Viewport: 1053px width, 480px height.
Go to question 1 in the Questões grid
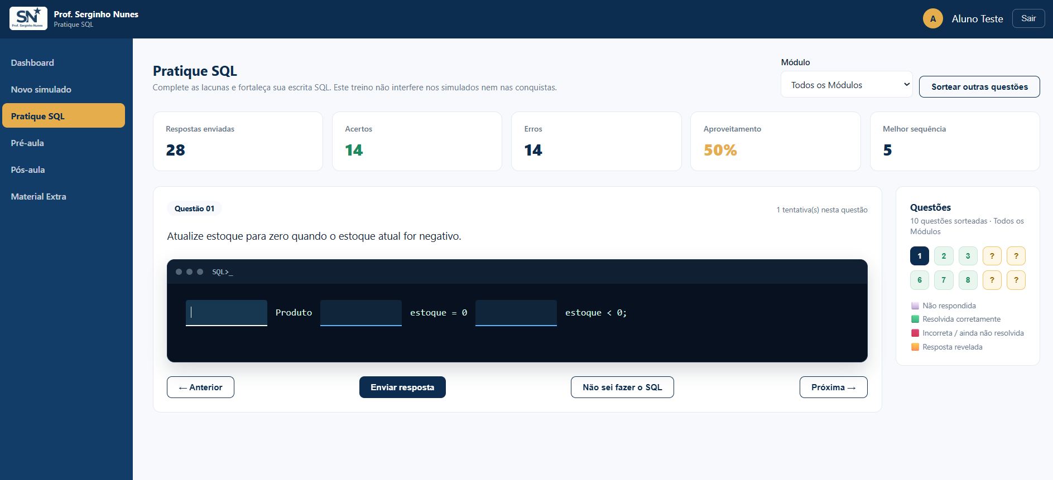click(920, 256)
